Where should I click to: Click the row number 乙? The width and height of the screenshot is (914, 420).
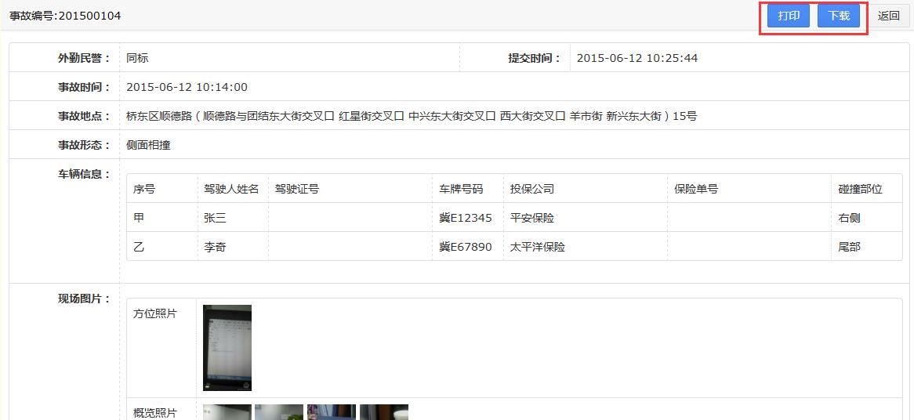139,247
